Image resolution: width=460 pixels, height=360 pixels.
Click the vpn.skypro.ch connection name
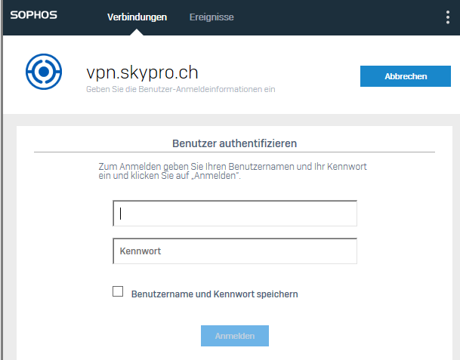tap(142, 72)
